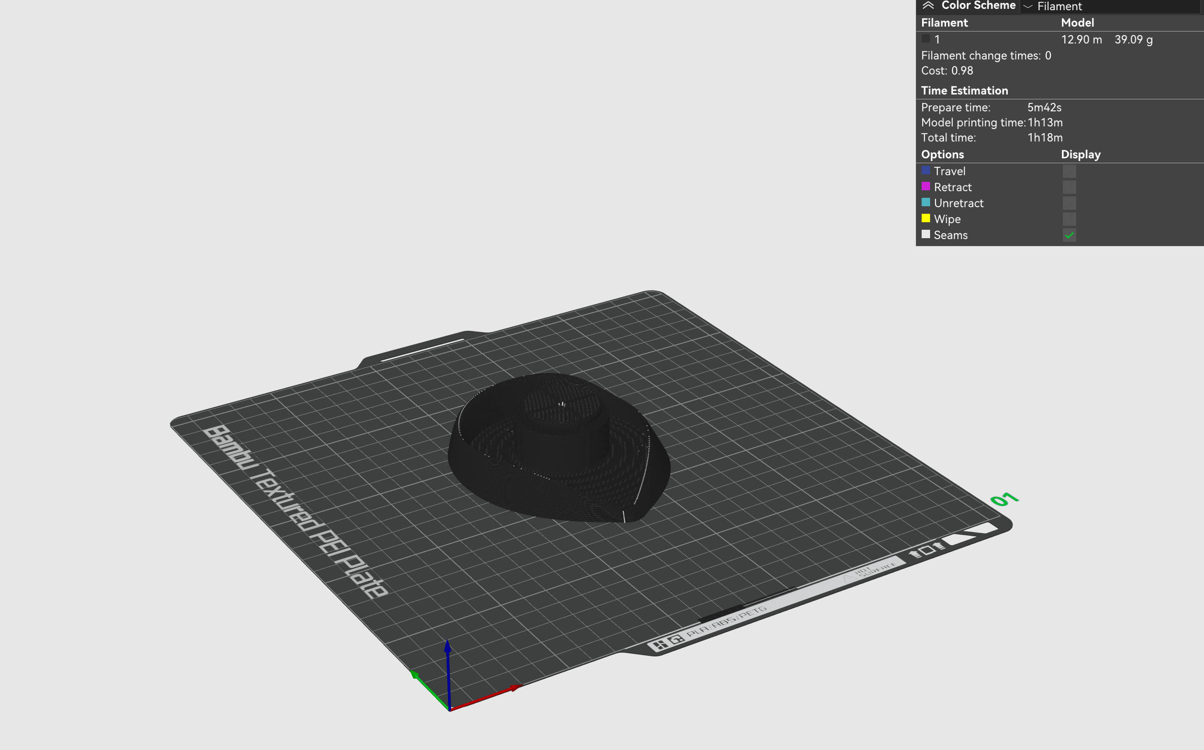Image resolution: width=1204 pixels, height=750 pixels.
Task: Click the Travel option label
Action: 949,171
